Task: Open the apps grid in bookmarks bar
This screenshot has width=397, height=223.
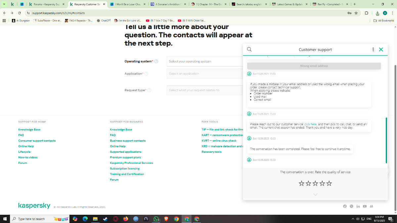Action: 4,20
